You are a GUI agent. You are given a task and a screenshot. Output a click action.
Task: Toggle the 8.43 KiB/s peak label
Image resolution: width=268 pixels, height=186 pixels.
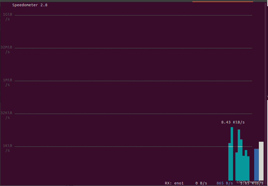(233, 122)
